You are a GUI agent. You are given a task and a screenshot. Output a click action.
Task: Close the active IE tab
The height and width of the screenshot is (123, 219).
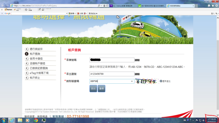pyautogui.click(x=193, y=6)
